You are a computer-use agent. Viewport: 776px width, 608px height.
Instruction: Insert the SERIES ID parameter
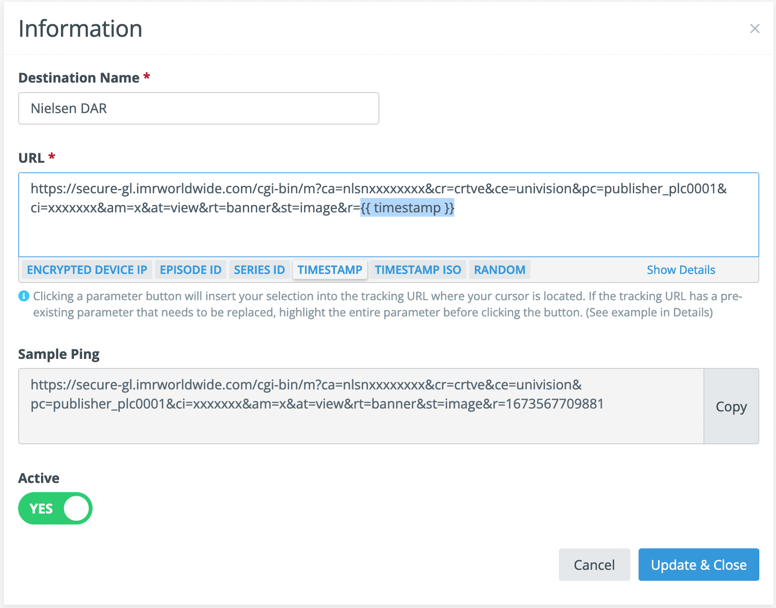pyautogui.click(x=259, y=270)
